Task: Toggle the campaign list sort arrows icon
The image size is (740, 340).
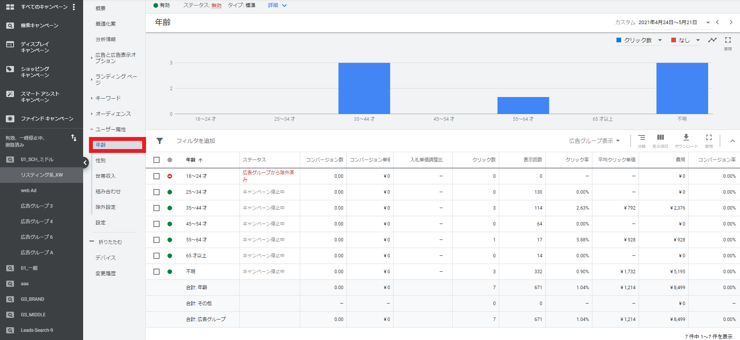Action: click(x=74, y=138)
